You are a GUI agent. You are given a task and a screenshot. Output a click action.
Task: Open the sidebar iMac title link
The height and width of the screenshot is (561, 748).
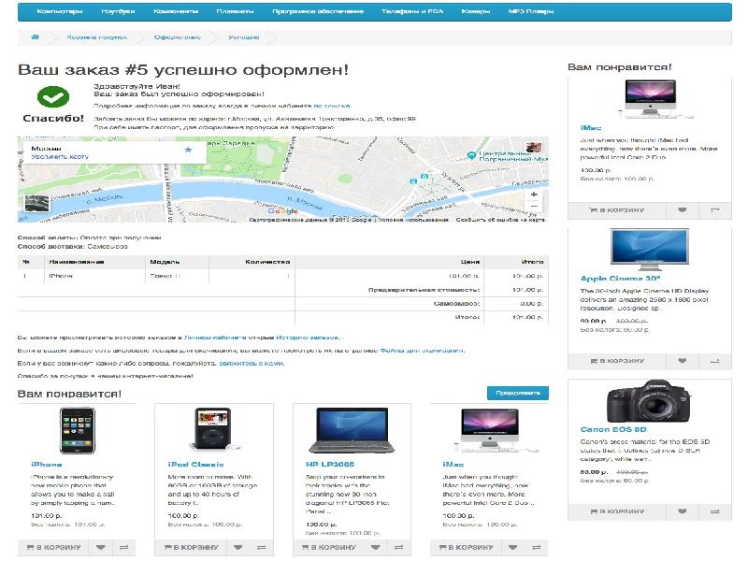pos(591,128)
